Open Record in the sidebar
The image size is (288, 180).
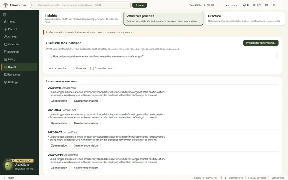[19, 29]
